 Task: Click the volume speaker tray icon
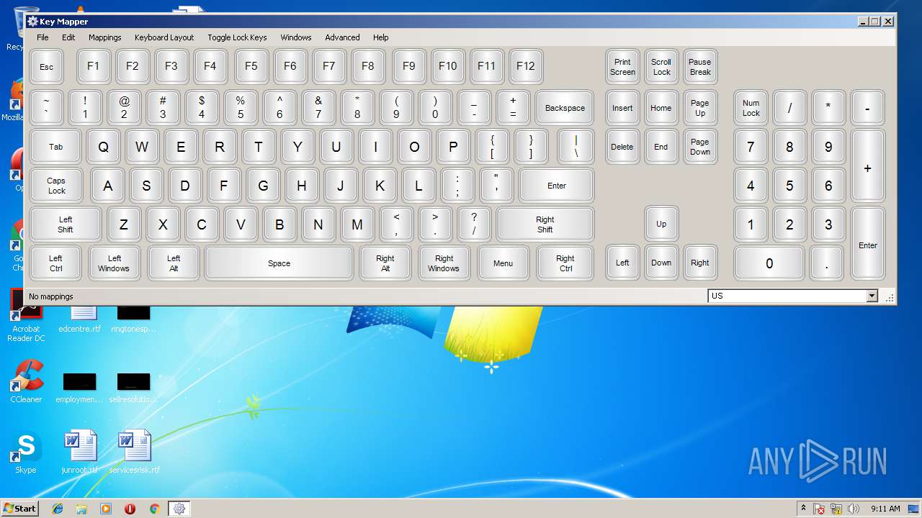click(854, 509)
